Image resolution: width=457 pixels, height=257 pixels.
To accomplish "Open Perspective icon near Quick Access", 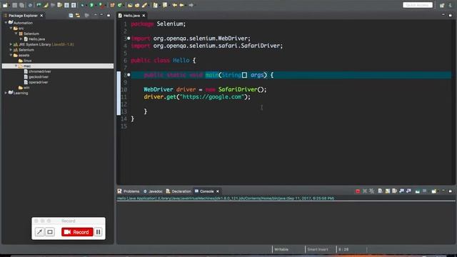I will (x=442, y=5).
